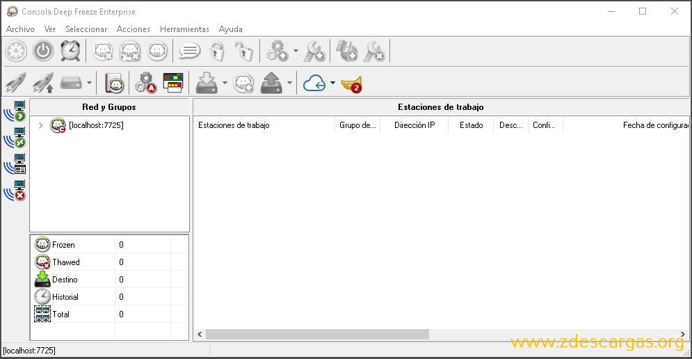
Task: Sort by Desc... column header
Action: (510, 125)
